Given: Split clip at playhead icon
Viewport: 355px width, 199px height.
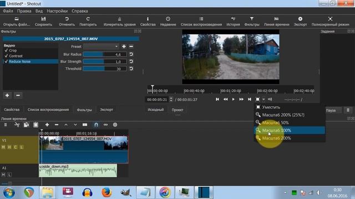Looking at the screenshot, I should click(x=85, y=125).
